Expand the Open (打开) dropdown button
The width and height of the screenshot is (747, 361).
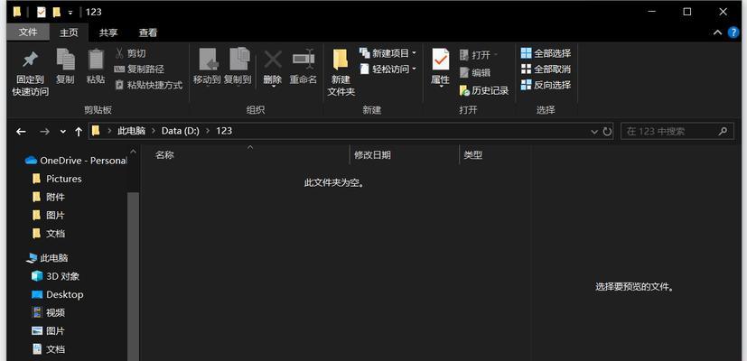[496, 55]
